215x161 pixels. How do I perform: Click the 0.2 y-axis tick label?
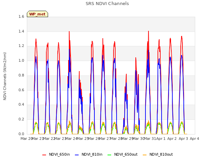[x=21, y=119]
